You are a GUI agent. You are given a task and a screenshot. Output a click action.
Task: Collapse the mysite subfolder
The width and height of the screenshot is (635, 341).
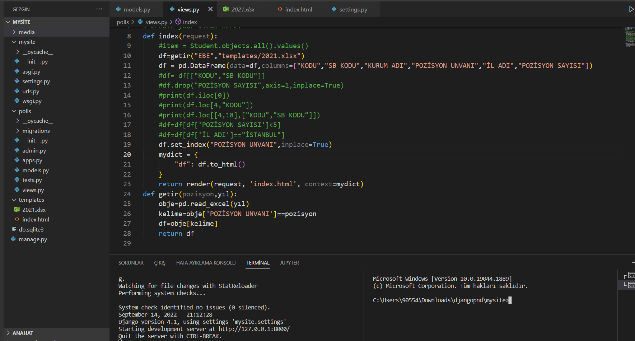pos(14,42)
